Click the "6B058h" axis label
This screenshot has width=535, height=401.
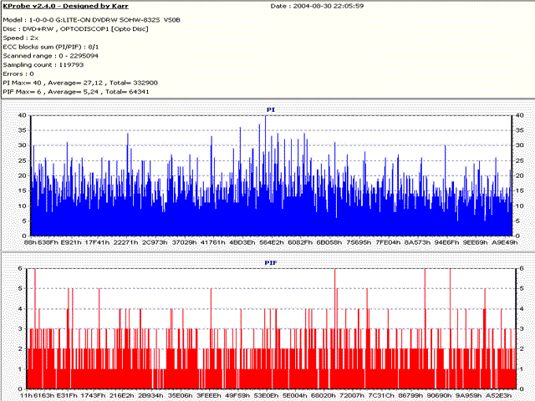click(x=329, y=242)
